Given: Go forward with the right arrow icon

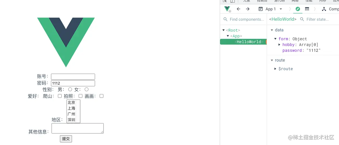Looking at the screenshot, I should (248, 9).
